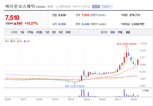Click the +13.27% change rate
This screenshot has width=153, height=106.
[31, 23]
